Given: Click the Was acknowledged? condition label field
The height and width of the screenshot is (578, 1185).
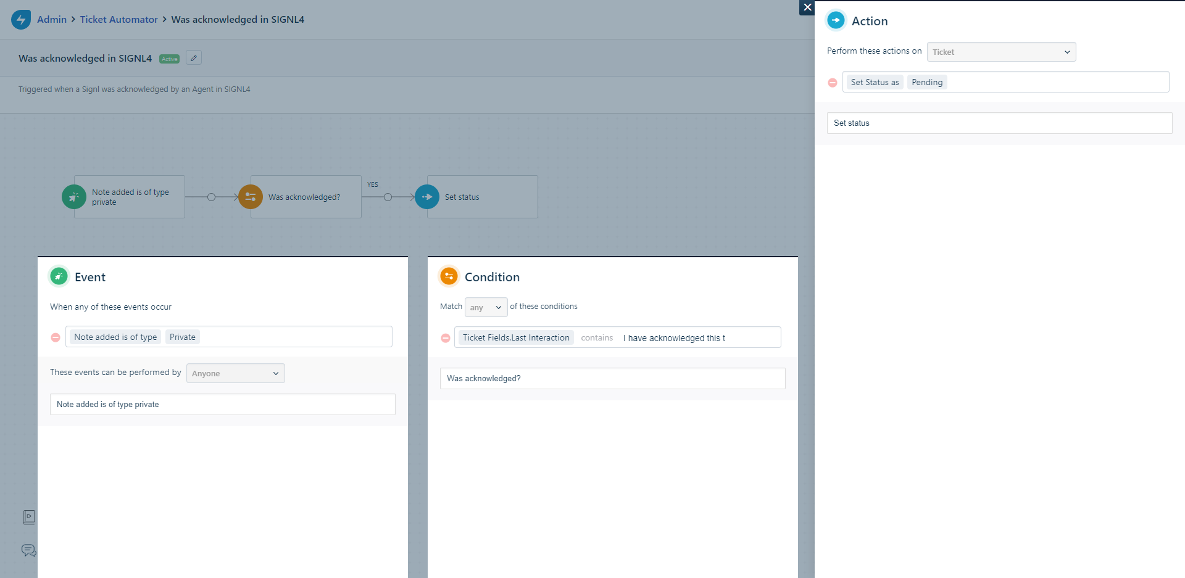Looking at the screenshot, I should click(x=612, y=379).
